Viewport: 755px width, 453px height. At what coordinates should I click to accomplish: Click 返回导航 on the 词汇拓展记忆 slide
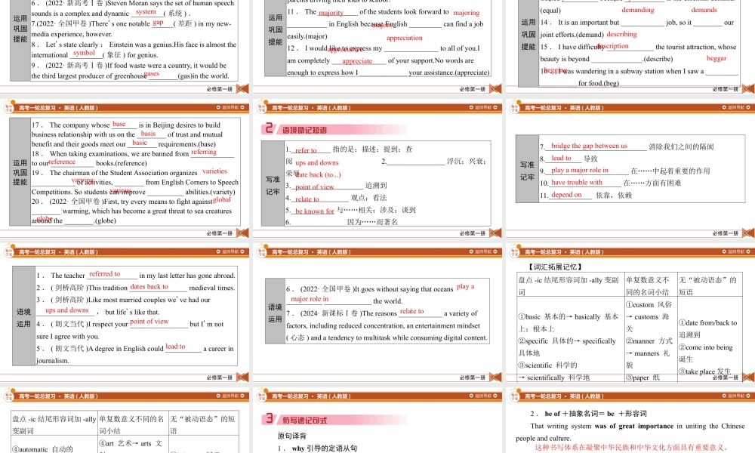coord(735,251)
